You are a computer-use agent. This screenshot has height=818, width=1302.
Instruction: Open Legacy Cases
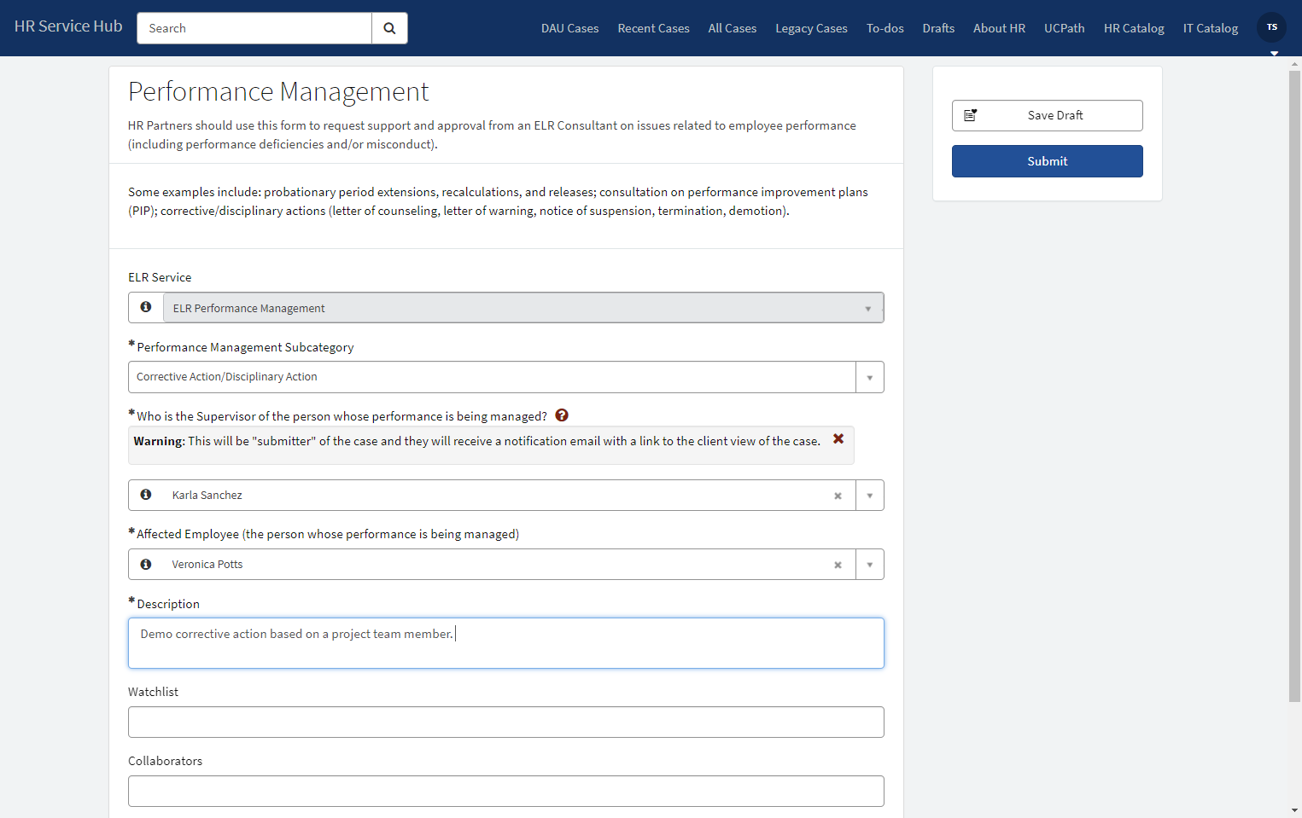point(811,28)
